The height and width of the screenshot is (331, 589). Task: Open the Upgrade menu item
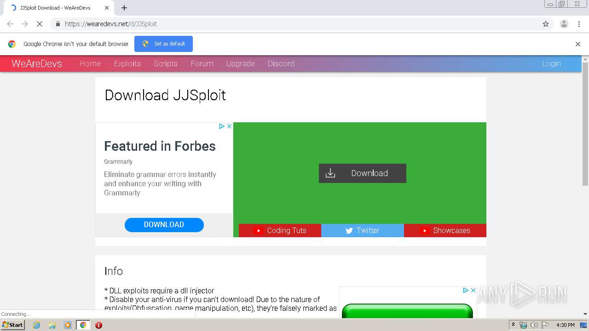[x=241, y=63]
